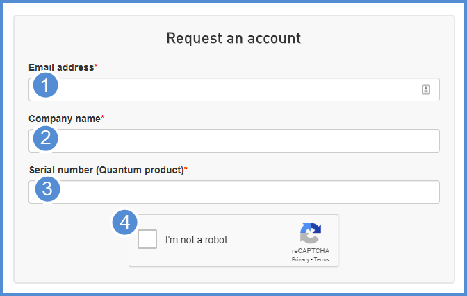Click the "Email address" field label
The width and height of the screenshot is (467, 296).
pyautogui.click(x=60, y=67)
